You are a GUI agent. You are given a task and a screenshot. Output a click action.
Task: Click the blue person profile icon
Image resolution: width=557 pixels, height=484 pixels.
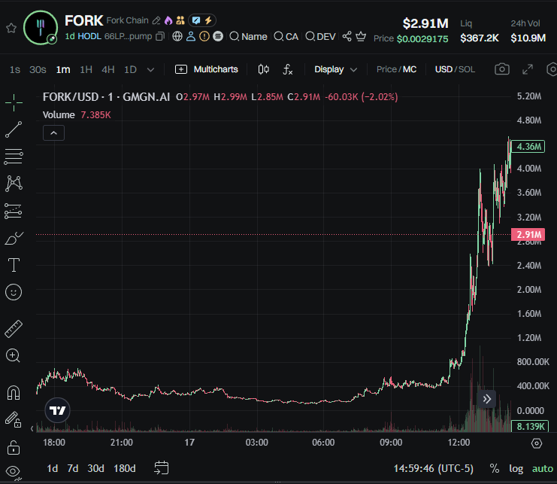(x=191, y=36)
